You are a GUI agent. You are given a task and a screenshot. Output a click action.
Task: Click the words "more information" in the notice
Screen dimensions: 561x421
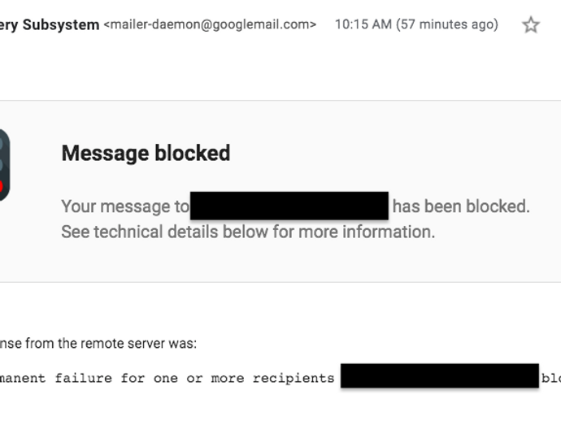[x=378, y=232]
